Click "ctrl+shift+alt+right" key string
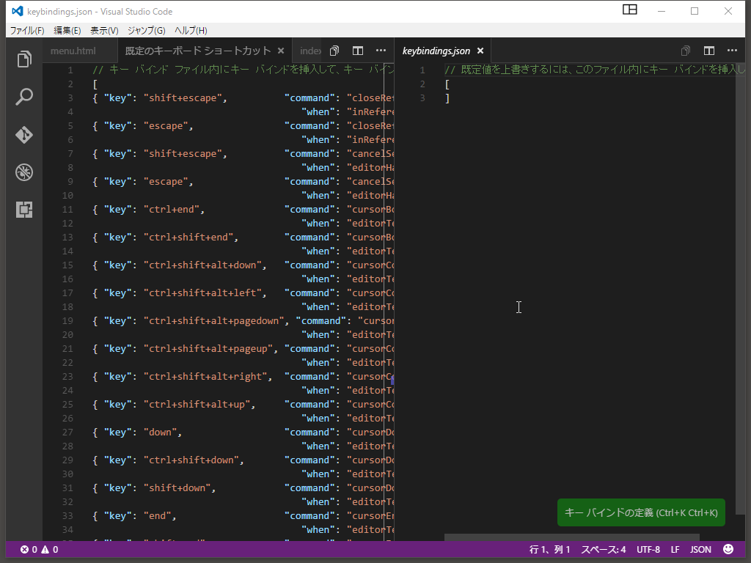The height and width of the screenshot is (563, 751). click(x=205, y=376)
